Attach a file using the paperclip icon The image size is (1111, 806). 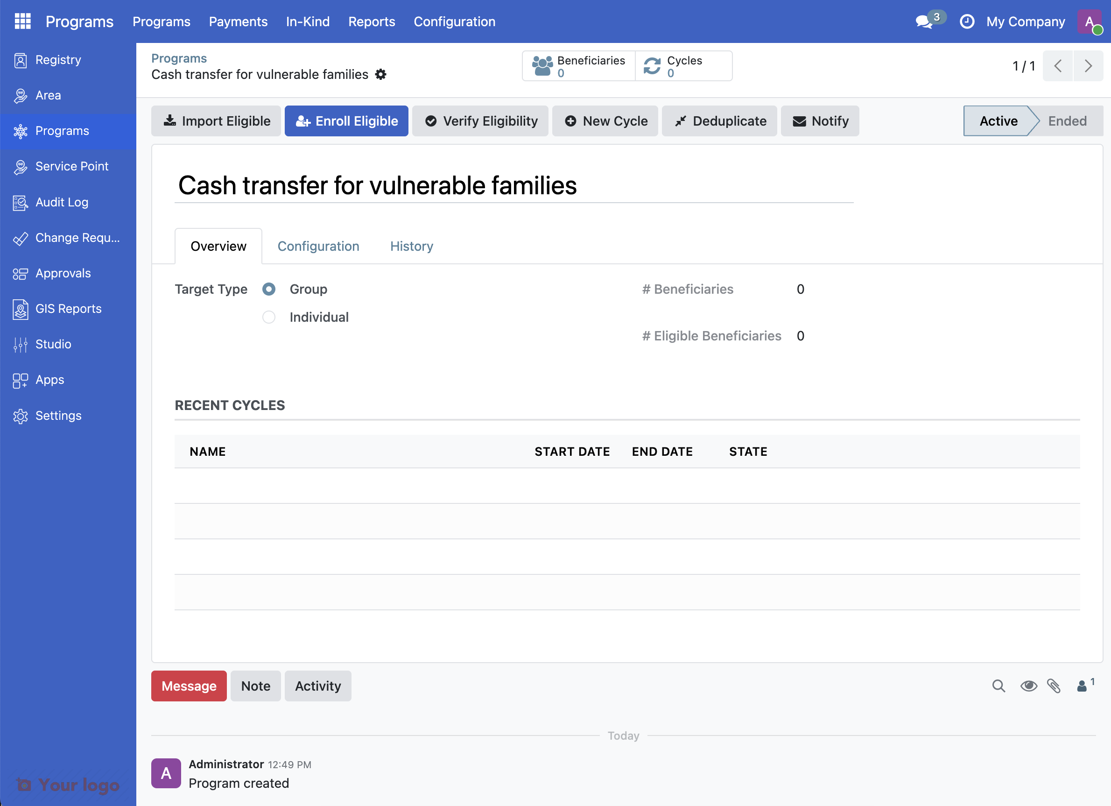tap(1055, 686)
